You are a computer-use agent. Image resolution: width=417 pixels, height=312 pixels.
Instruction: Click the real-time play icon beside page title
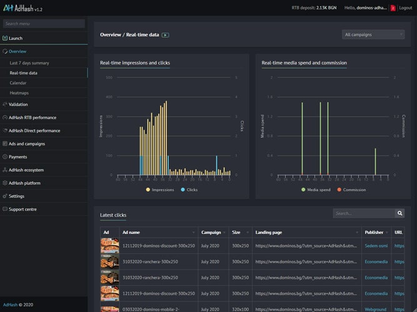pos(165,35)
